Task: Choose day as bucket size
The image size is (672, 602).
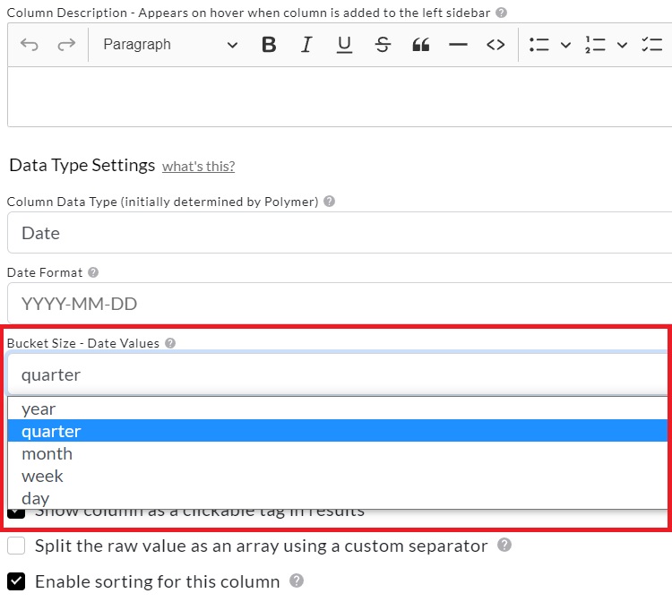Action: pos(338,498)
